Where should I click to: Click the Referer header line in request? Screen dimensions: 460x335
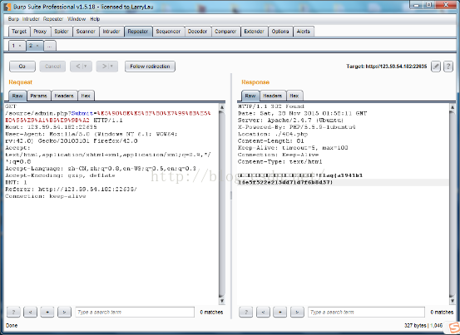tap(71, 190)
